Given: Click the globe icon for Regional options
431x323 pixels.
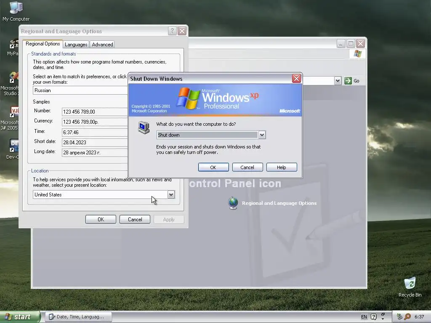Looking at the screenshot, I should coord(233,203).
